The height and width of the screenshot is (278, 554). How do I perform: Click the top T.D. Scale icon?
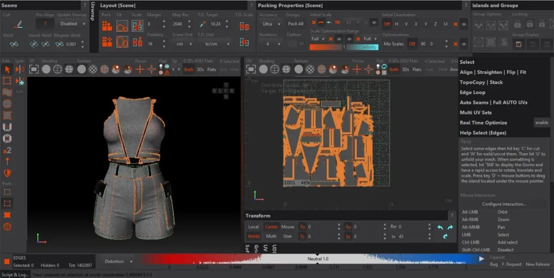(244, 26)
